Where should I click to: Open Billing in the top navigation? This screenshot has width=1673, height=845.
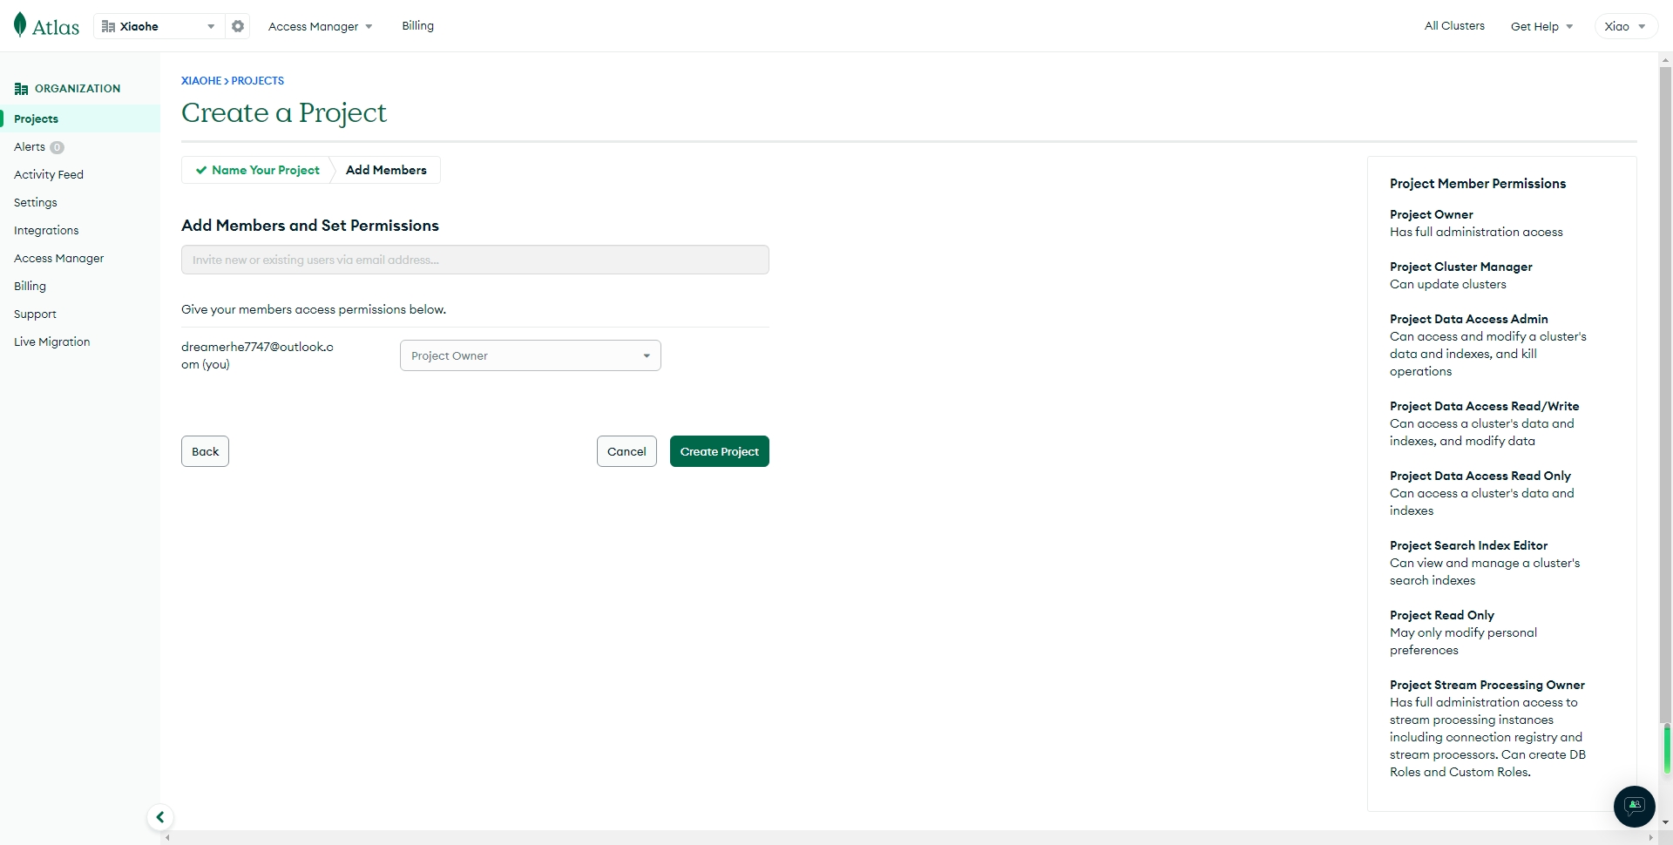pyautogui.click(x=418, y=26)
